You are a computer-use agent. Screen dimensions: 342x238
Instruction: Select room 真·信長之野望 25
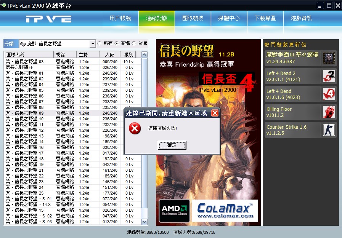pyautogui.click(x=73, y=193)
